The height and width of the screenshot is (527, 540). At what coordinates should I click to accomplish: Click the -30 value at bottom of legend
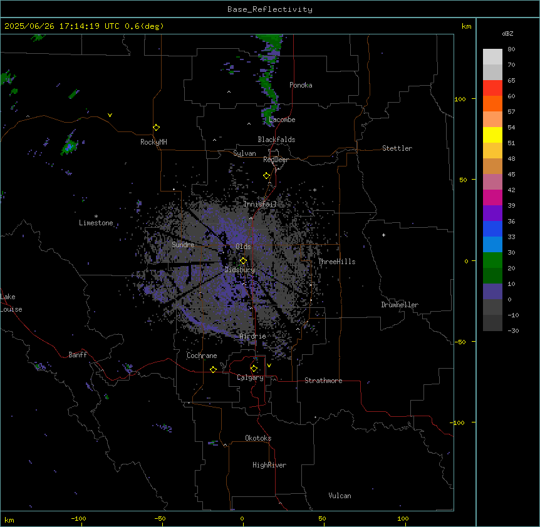513,330
